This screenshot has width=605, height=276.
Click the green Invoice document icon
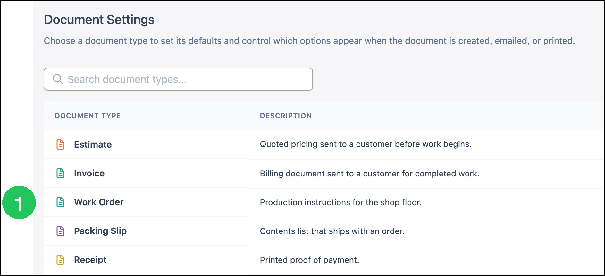tap(60, 173)
